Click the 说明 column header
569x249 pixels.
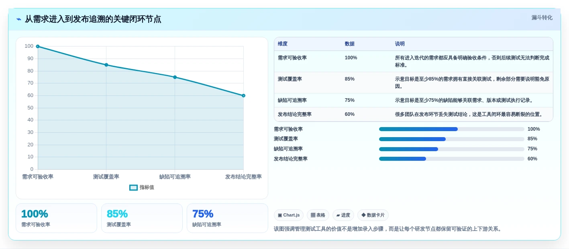coord(400,44)
